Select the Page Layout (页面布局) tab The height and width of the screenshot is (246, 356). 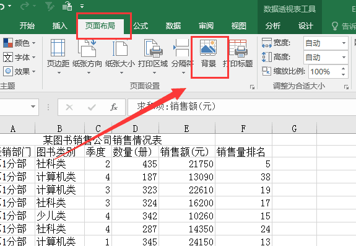point(100,26)
